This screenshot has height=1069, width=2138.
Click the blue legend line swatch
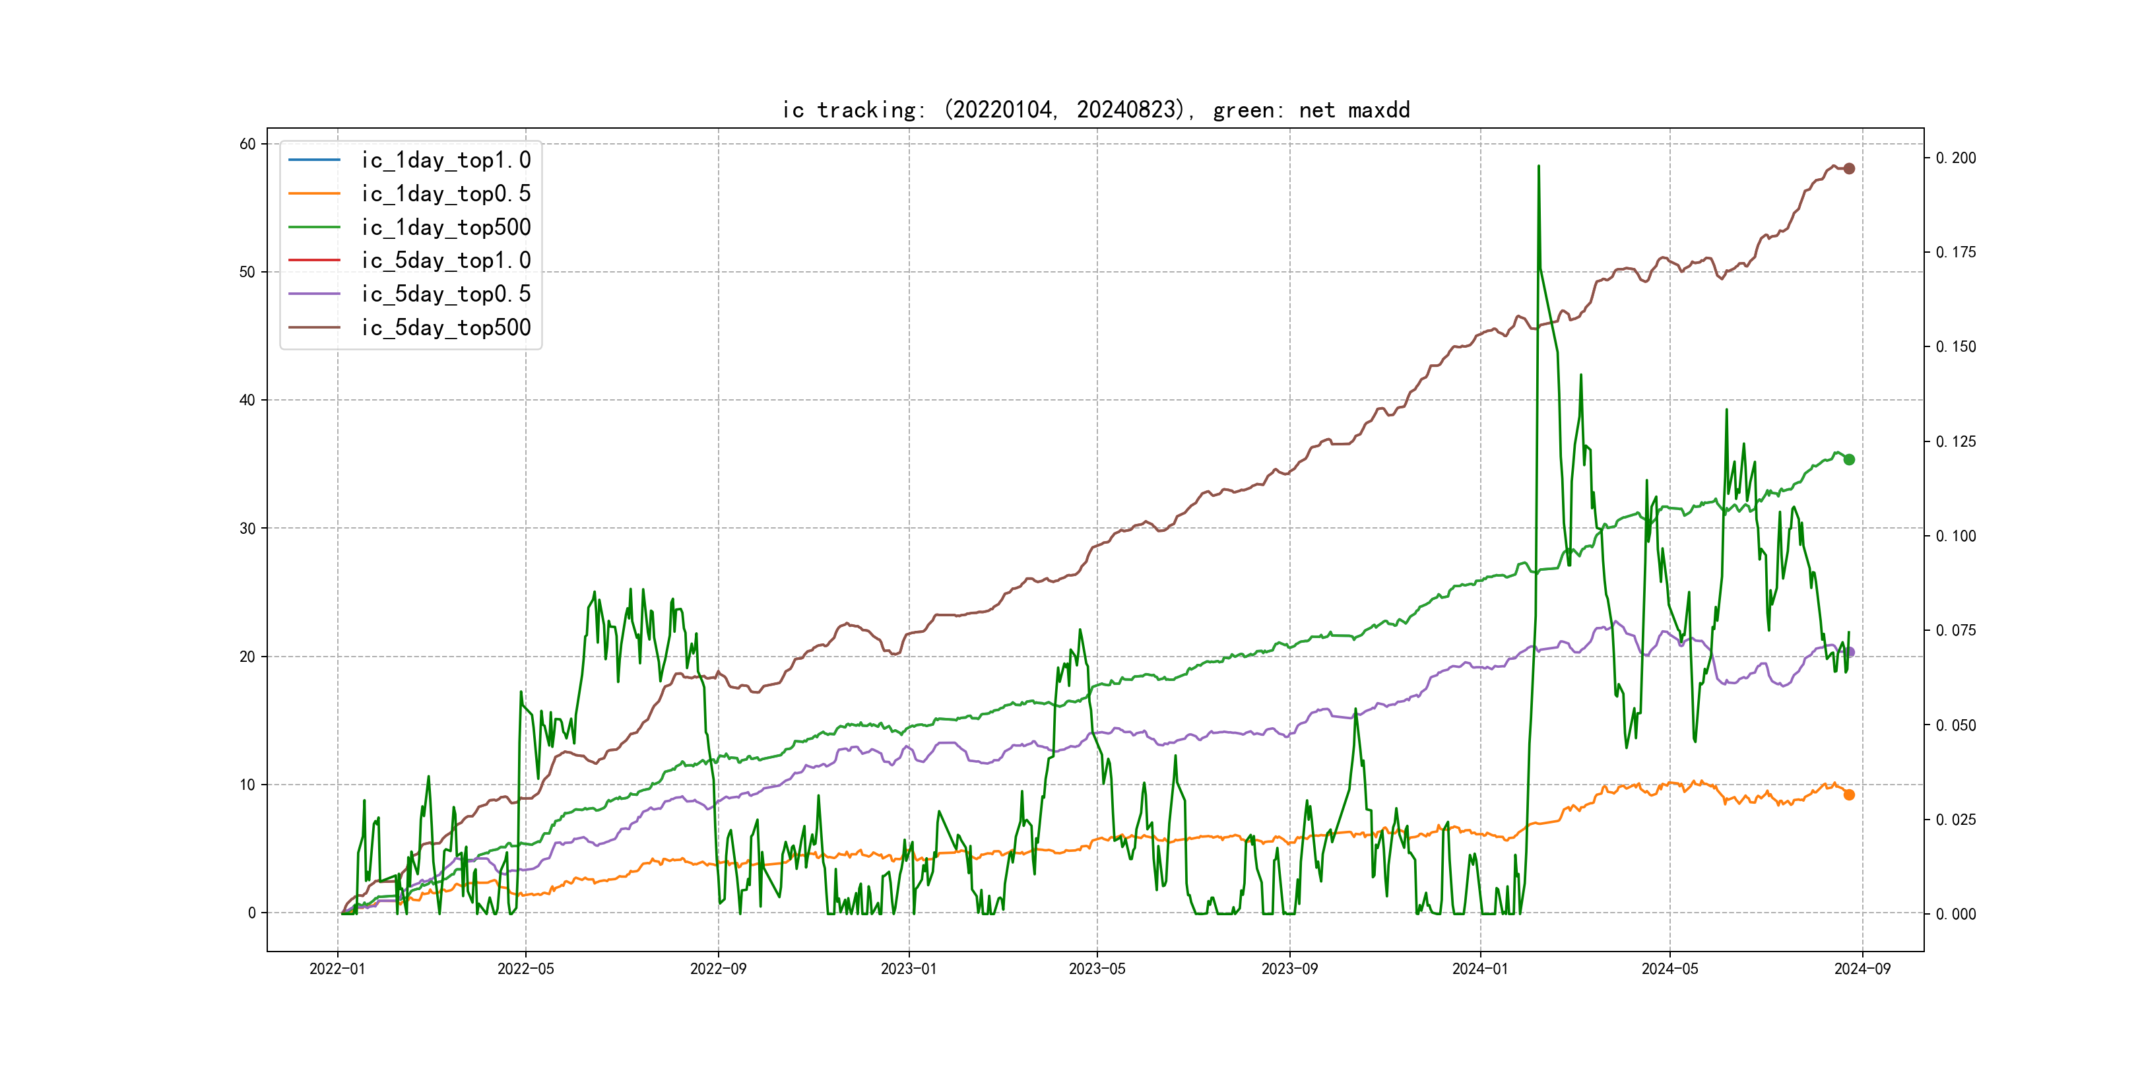[x=313, y=159]
